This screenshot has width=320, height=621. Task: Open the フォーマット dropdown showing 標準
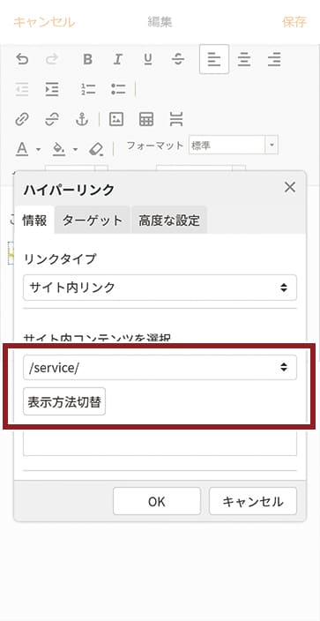point(234,145)
